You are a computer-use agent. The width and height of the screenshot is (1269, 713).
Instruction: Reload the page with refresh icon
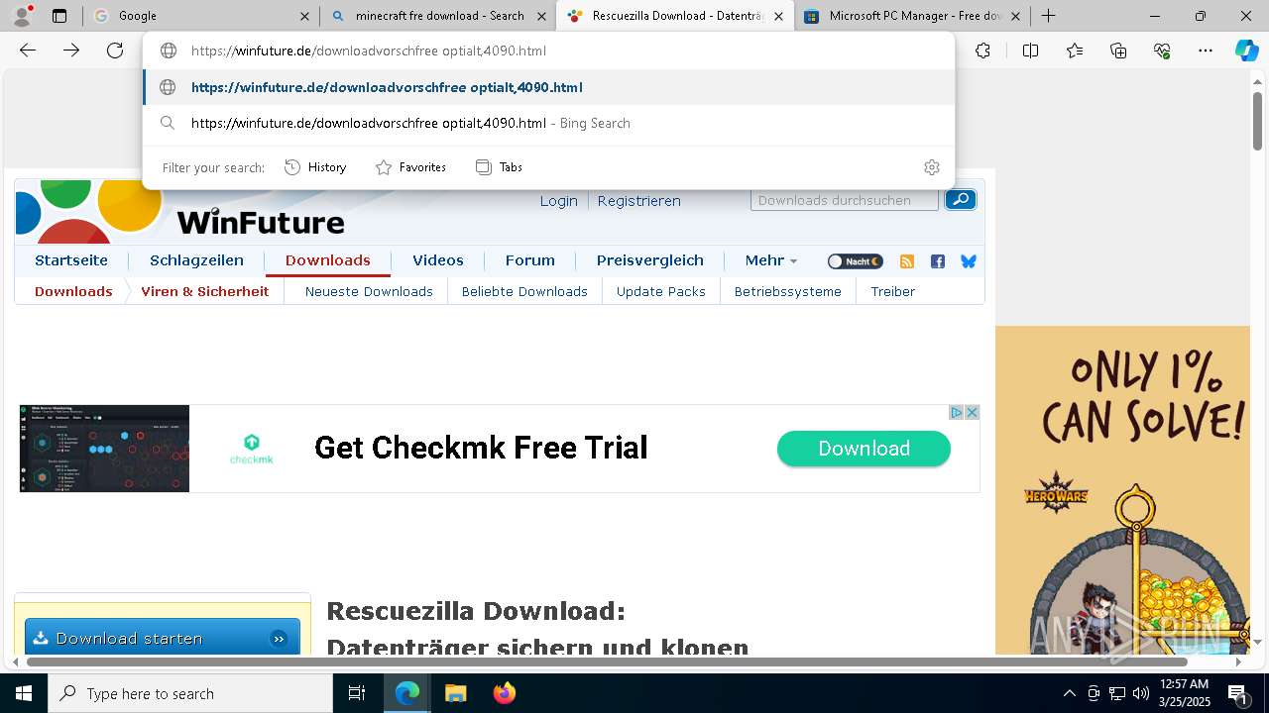[115, 51]
